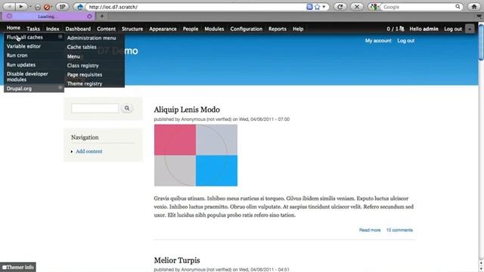Open the Dashboard menu item

78,29
